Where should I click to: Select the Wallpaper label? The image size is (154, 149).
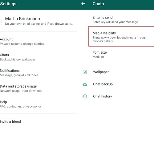[x=101, y=72]
